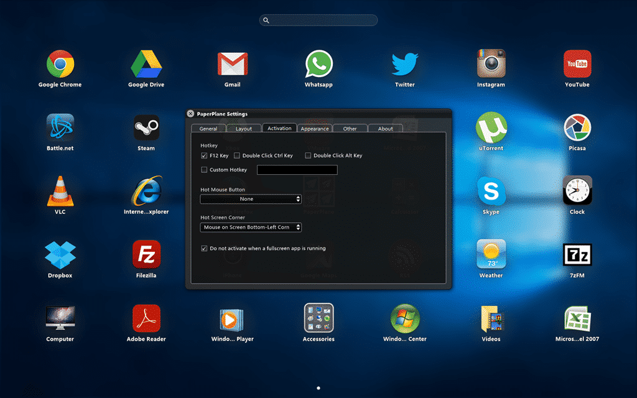Open the Adobe Reader icon

tap(146, 318)
